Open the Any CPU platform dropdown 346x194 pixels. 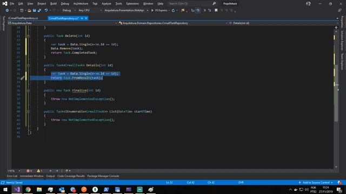(x=90, y=10)
